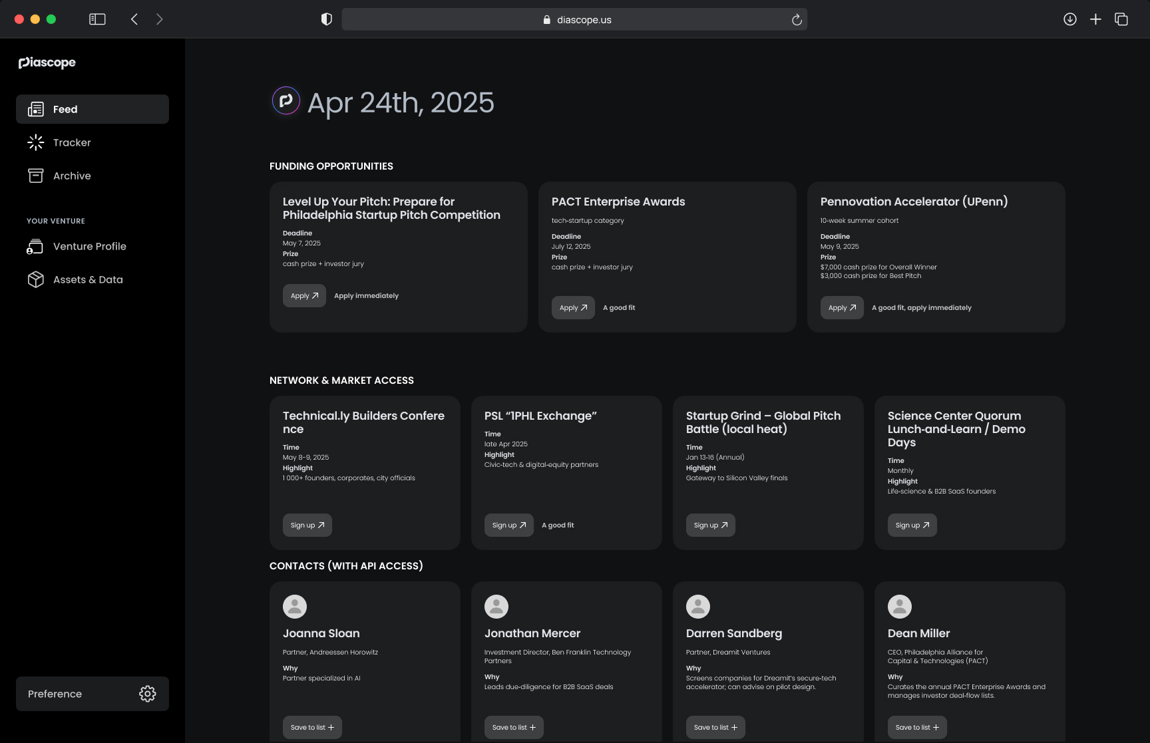
Task: Click the Pennovation Accelerator (UPenn) title
Action: tap(914, 202)
